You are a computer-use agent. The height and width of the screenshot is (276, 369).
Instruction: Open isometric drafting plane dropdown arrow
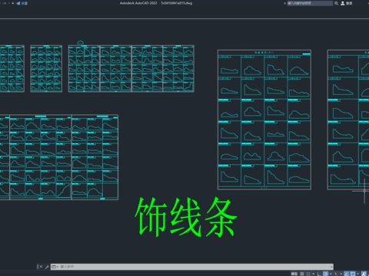[341, 274]
